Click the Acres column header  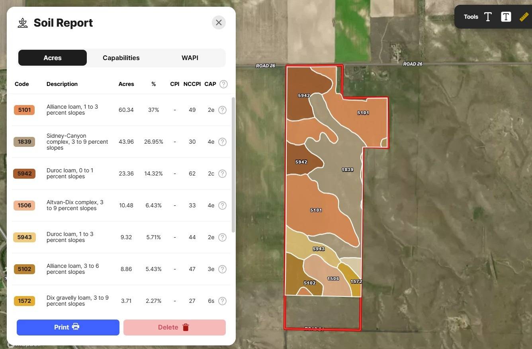tap(126, 84)
